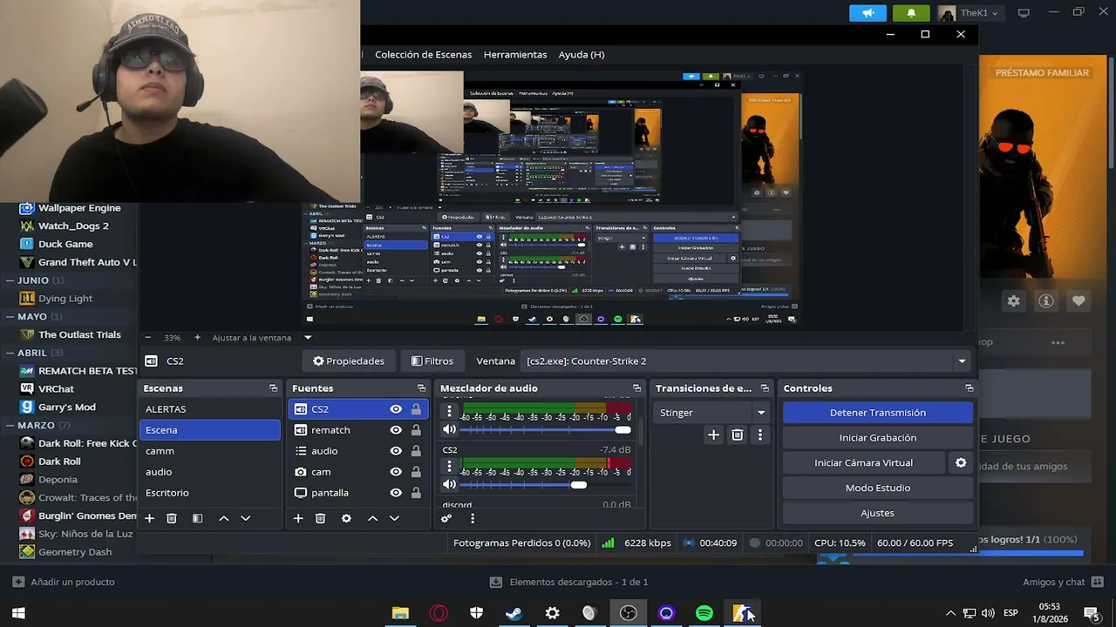The height and width of the screenshot is (627, 1116).
Task: Open the Windows Start menu
Action: click(x=18, y=613)
